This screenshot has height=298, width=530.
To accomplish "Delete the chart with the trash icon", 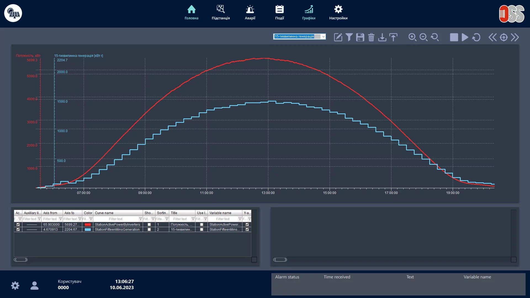I will [371, 37].
